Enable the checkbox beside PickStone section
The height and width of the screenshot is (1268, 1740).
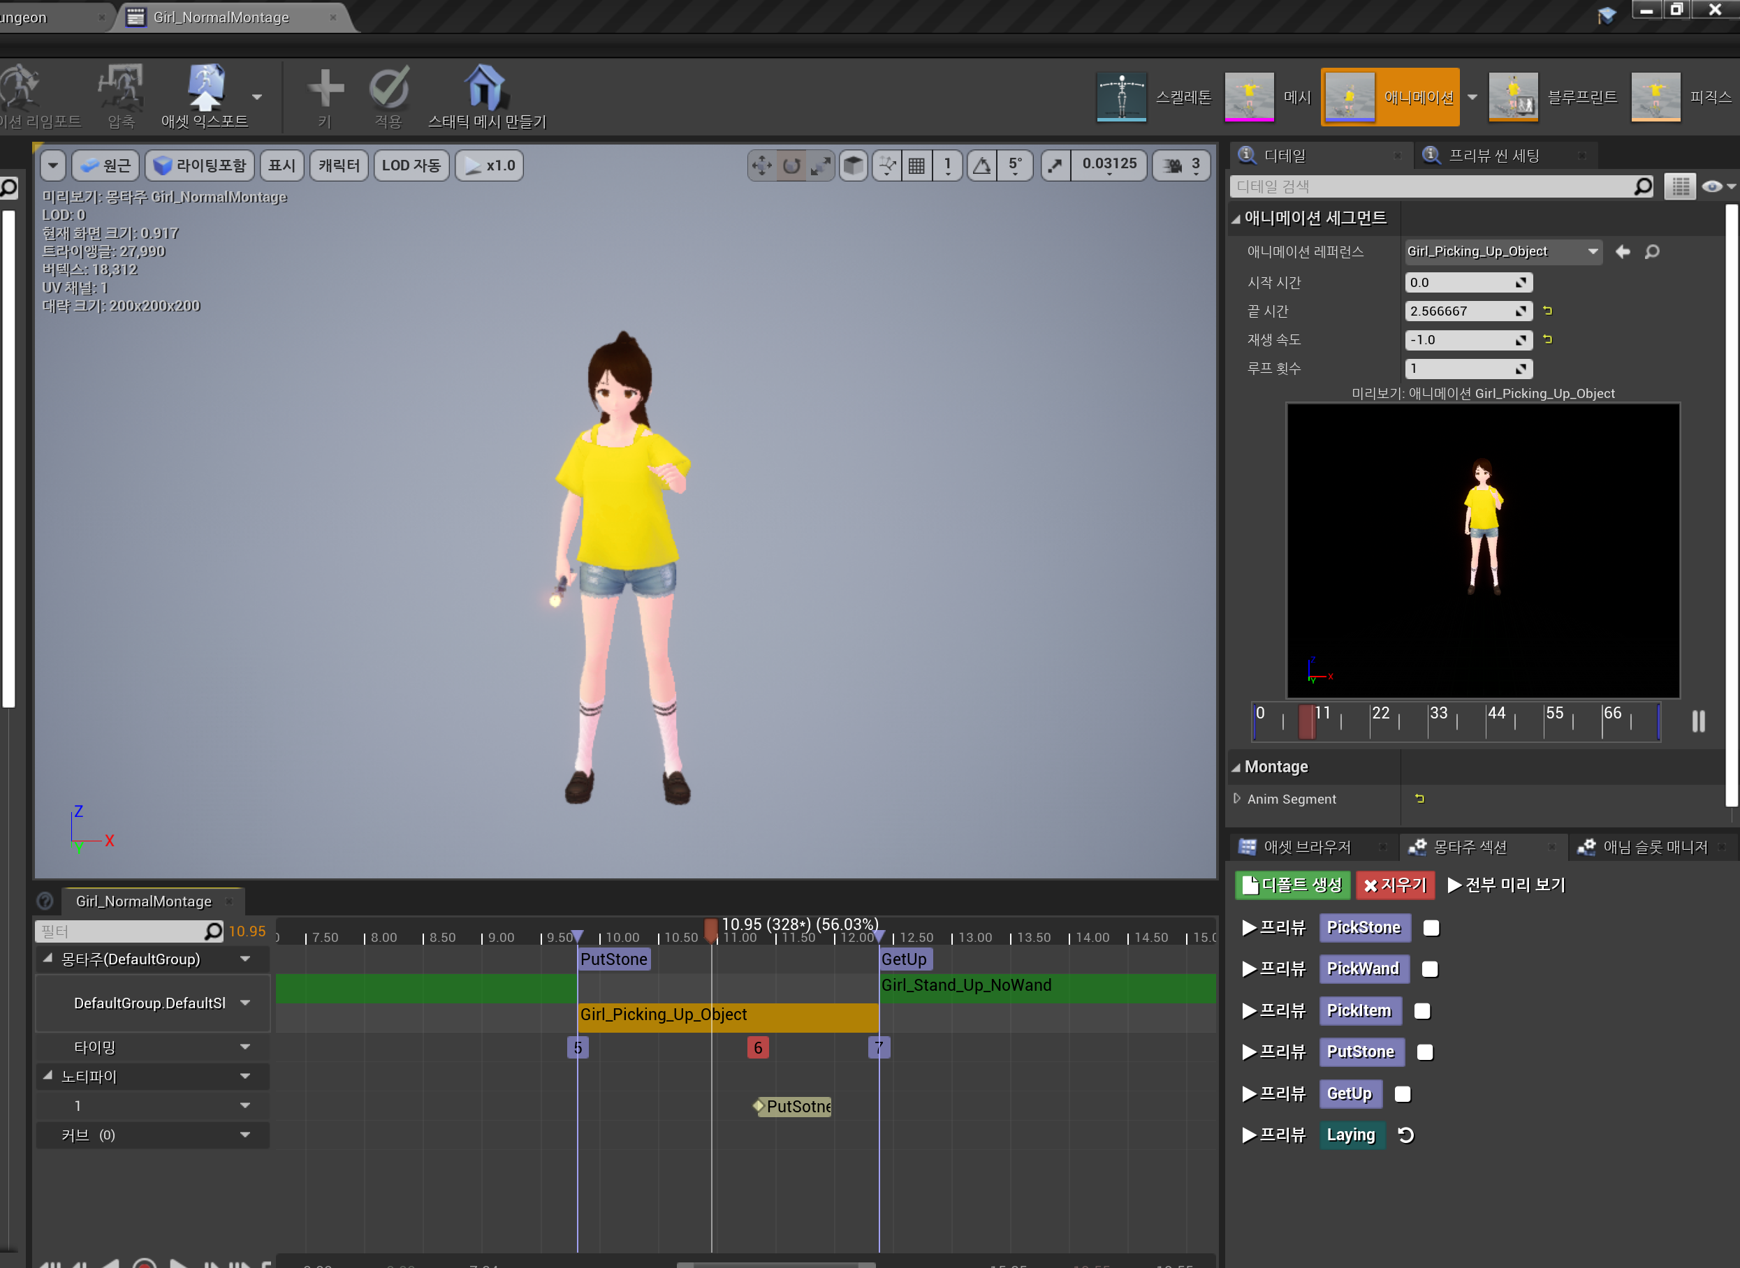pyautogui.click(x=1431, y=927)
